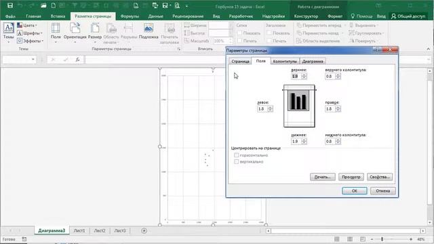Switch to the Главная ribbon tab
Screen dimensions: 434x244
coord(33,16)
